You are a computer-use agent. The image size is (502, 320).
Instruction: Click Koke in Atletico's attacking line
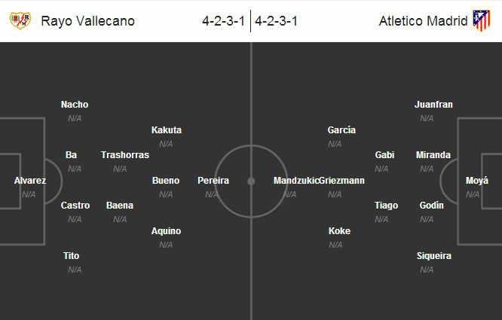[x=340, y=231]
